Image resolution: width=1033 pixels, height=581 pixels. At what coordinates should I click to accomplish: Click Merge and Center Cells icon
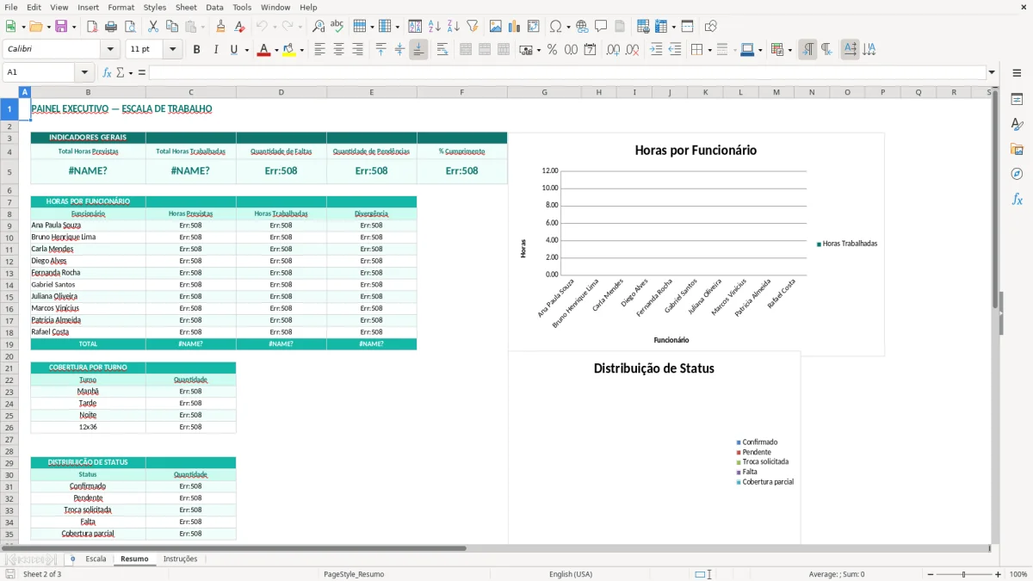(x=466, y=50)
